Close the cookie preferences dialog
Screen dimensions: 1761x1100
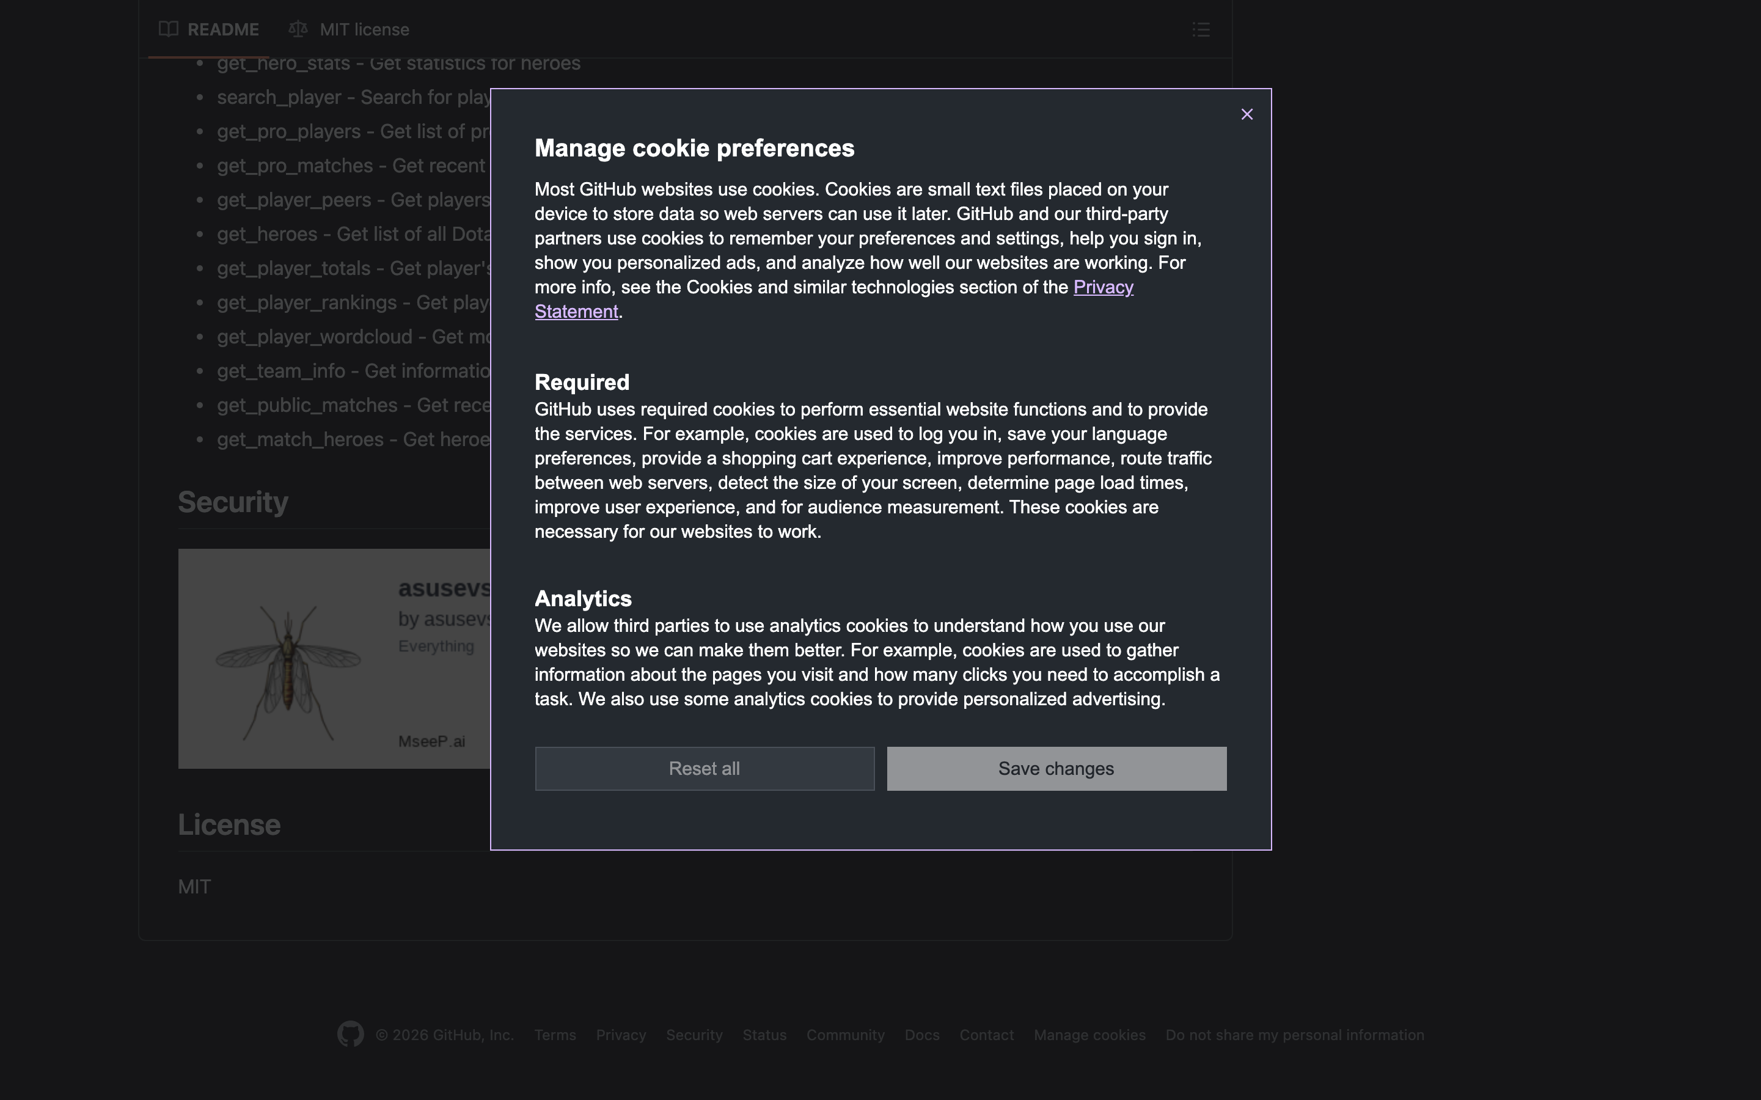1247,114
